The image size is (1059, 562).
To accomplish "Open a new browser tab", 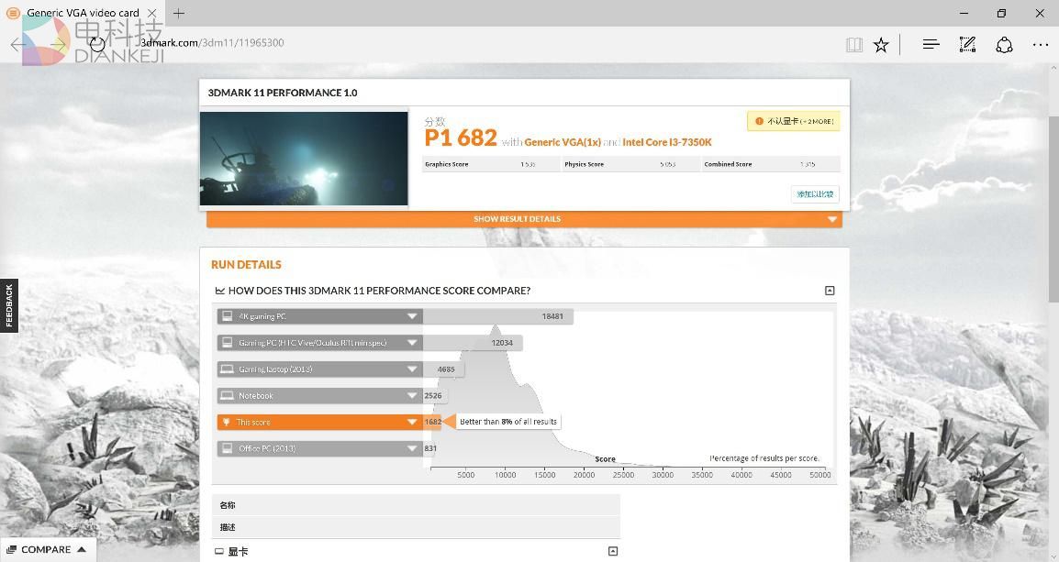I will click(x=179, y=13).
